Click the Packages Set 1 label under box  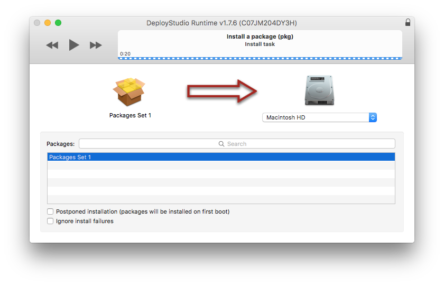point(130,115)
